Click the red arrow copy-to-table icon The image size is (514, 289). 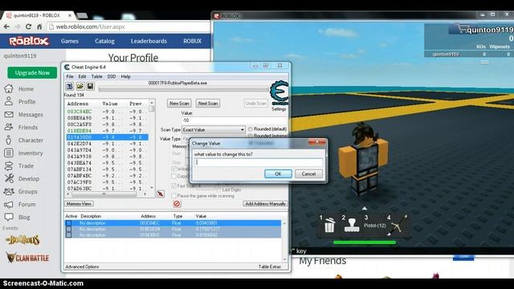pos(161,193)
